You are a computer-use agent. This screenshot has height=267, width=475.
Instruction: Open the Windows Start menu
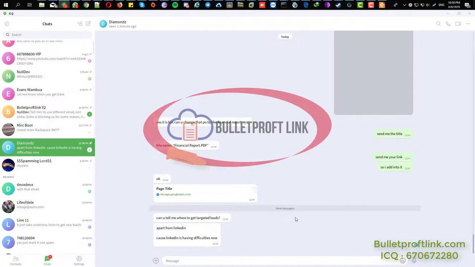tap(6, 5)
